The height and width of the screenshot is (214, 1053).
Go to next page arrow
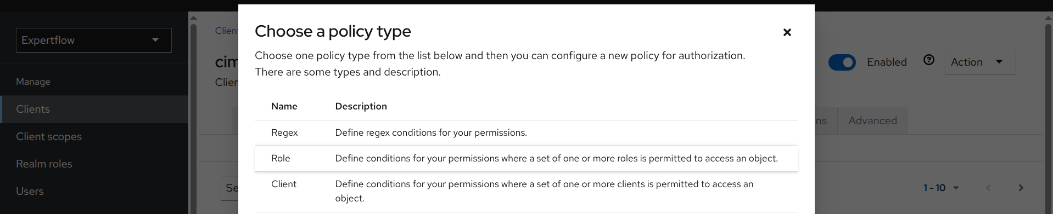(x=1021, y=188)
